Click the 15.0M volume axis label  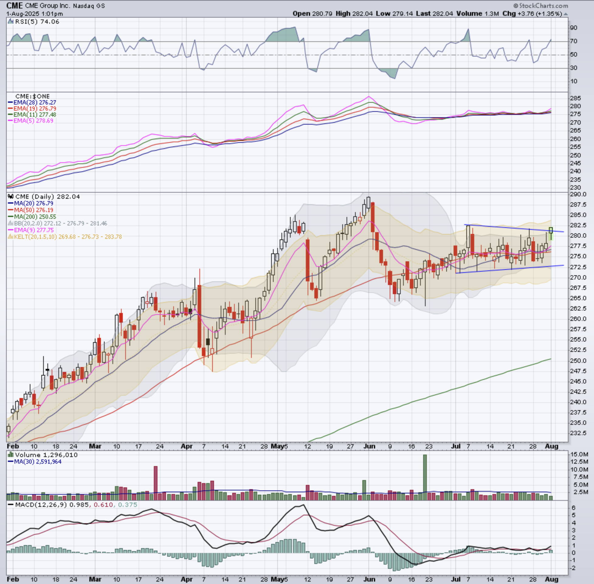click(x=579, y=454)
